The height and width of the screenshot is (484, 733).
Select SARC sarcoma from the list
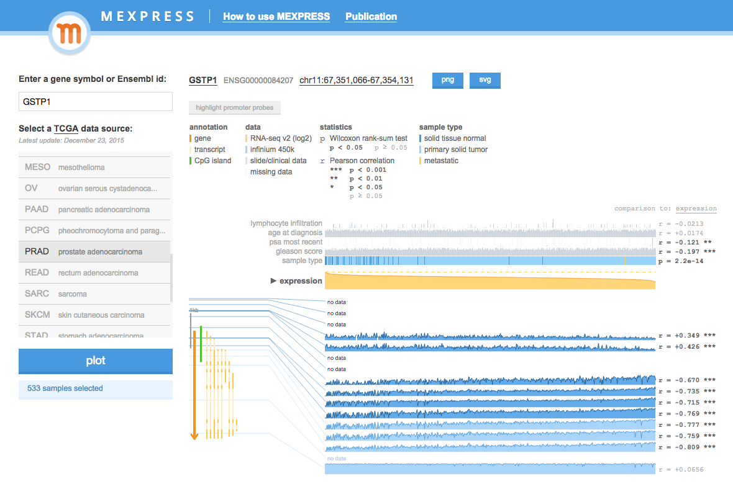pyautogui.click(x=94, y=294)
